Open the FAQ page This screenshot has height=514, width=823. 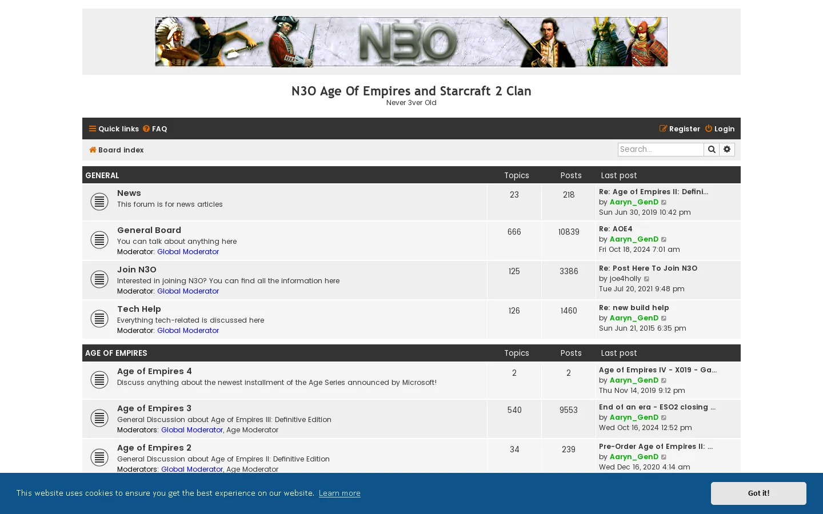click(x=155, y=129)
